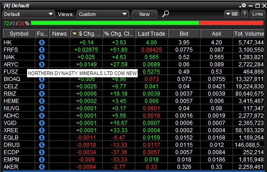This screenshot has width=267, height=172.
Task: Open the question mark help button
Action: (245, 14)
